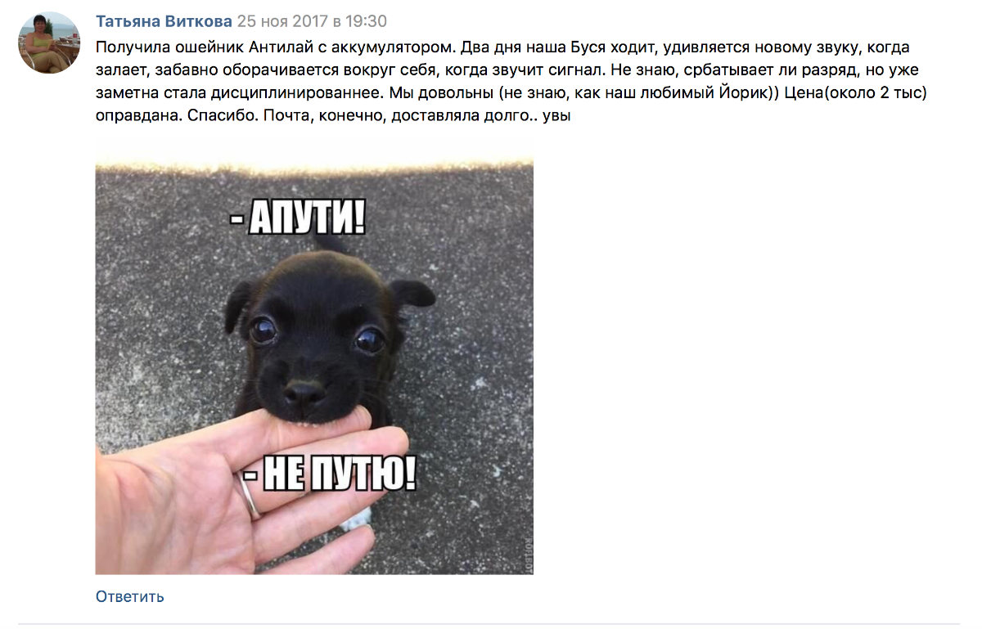This screenshot has width=982, height=629.
Task: Click the puppy's nose in the photo
Action: click(305, 393)
